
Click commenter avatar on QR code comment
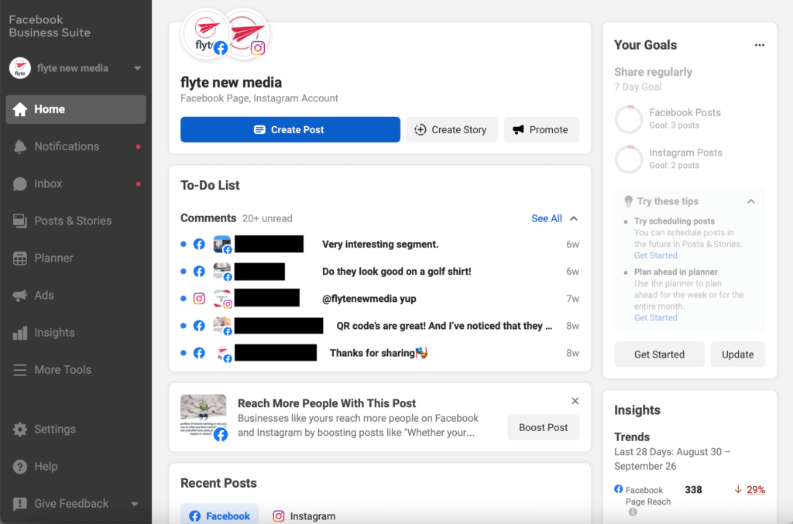coord(222,326)
